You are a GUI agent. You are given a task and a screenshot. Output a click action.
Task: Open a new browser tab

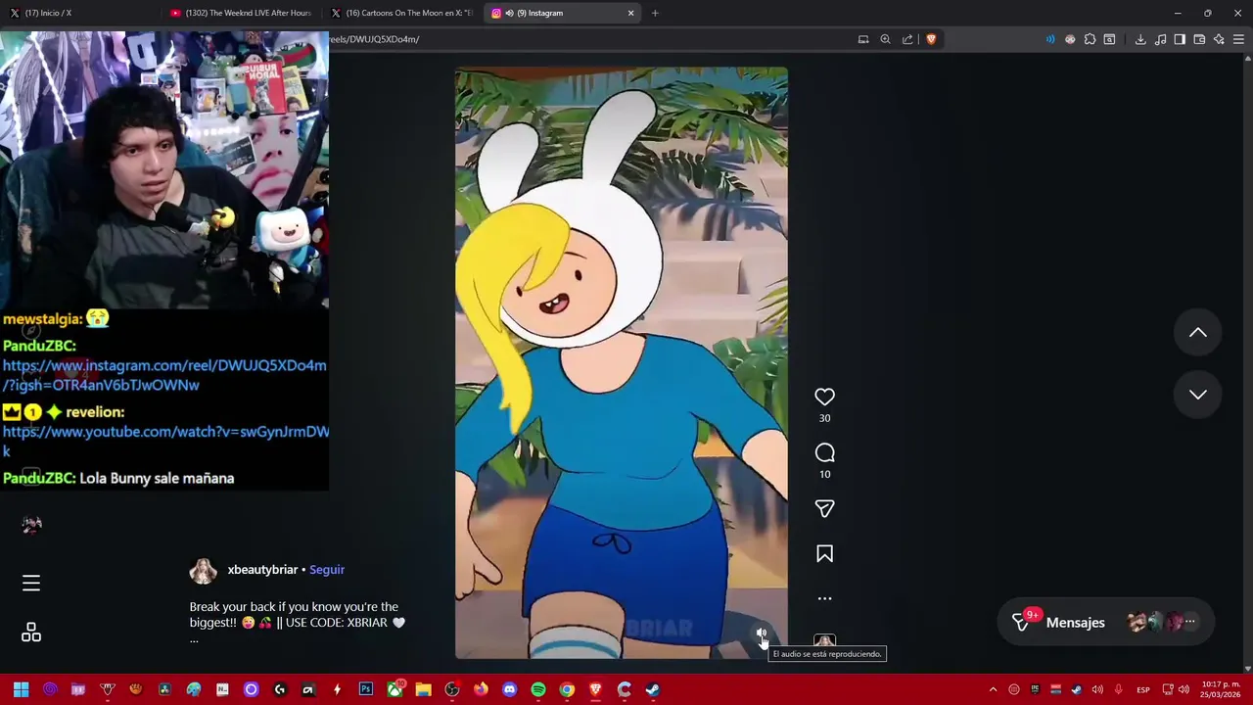(655, 13)
